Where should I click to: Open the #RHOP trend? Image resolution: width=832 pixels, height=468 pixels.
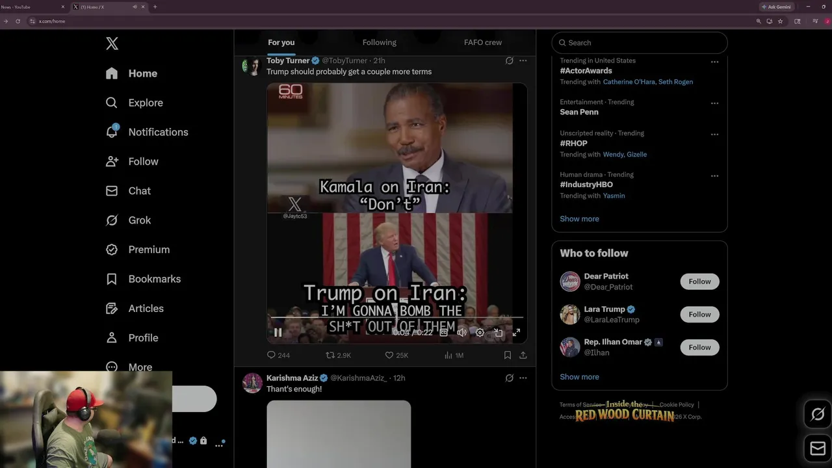(574, 143)
